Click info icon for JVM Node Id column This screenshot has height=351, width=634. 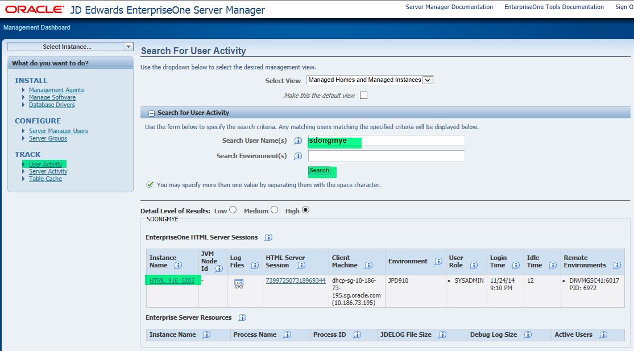coord(219,269)
